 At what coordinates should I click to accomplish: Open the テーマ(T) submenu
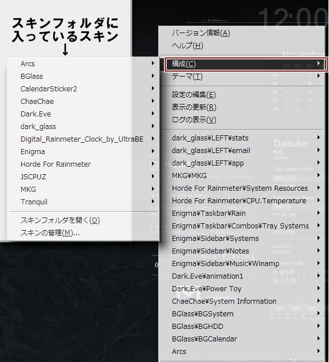point(242,77)
